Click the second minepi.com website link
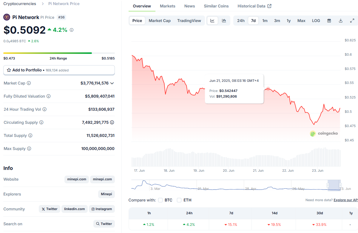The image size is (358, 233). click(x=102, y=179)
